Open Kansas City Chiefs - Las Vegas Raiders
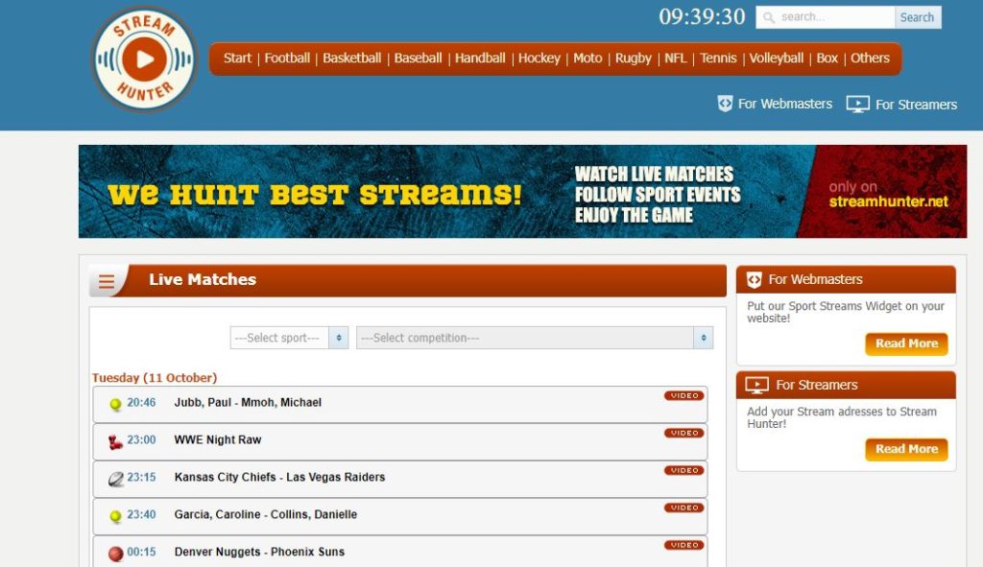Viewport: 983px width, 567px height. click(x=279, y=477)
